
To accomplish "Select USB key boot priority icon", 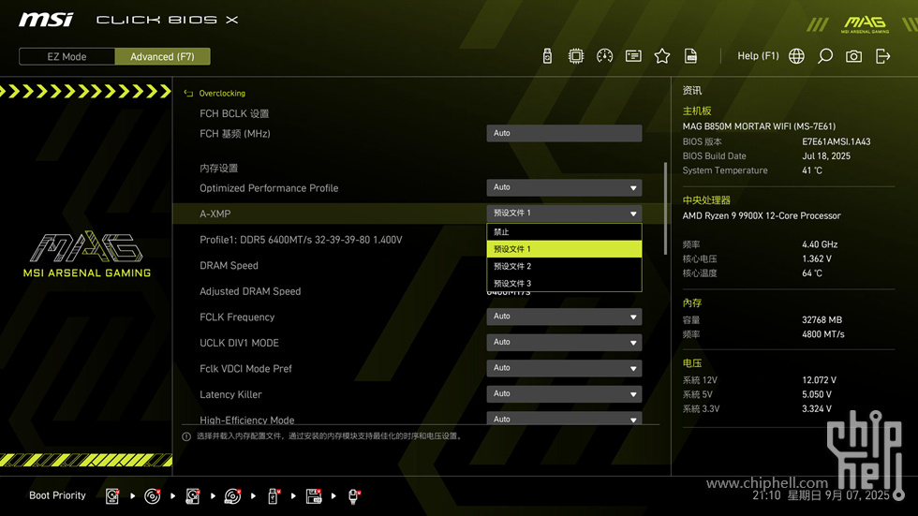I will (x=273, y=496).
